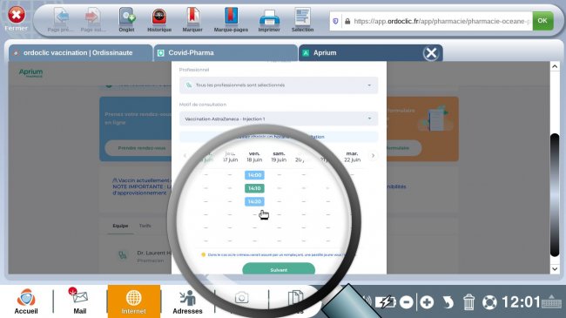Click the vertical page scrollbar thumb
This screenshot has width=566, height=318.
click(x=555, y=195)
